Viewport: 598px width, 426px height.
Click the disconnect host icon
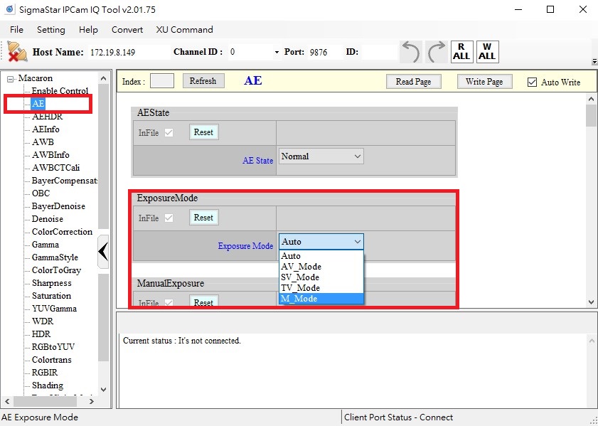[17, 52]
